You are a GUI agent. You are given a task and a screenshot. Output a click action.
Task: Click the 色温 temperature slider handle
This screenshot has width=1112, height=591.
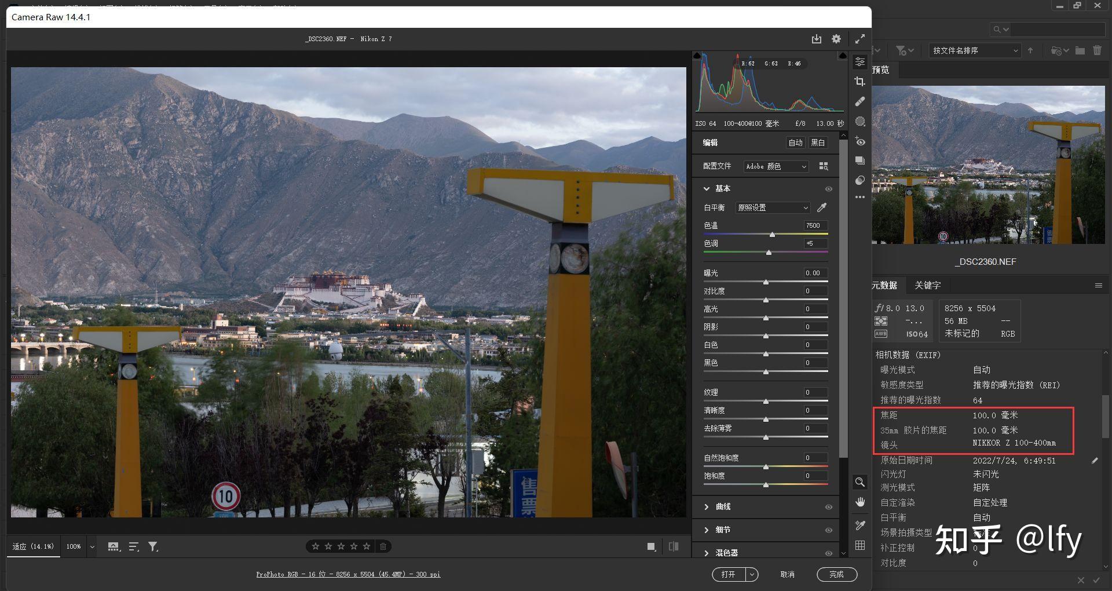point(772,234)
